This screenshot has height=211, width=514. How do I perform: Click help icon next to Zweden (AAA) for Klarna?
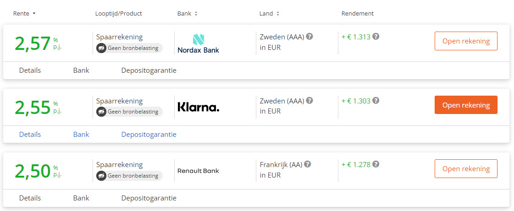tap(310, 100)
